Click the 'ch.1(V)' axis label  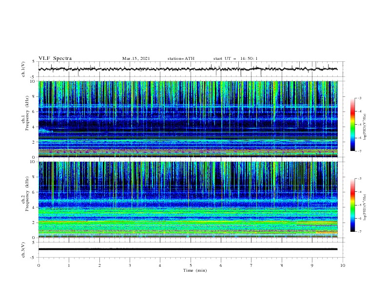(23, 69)
